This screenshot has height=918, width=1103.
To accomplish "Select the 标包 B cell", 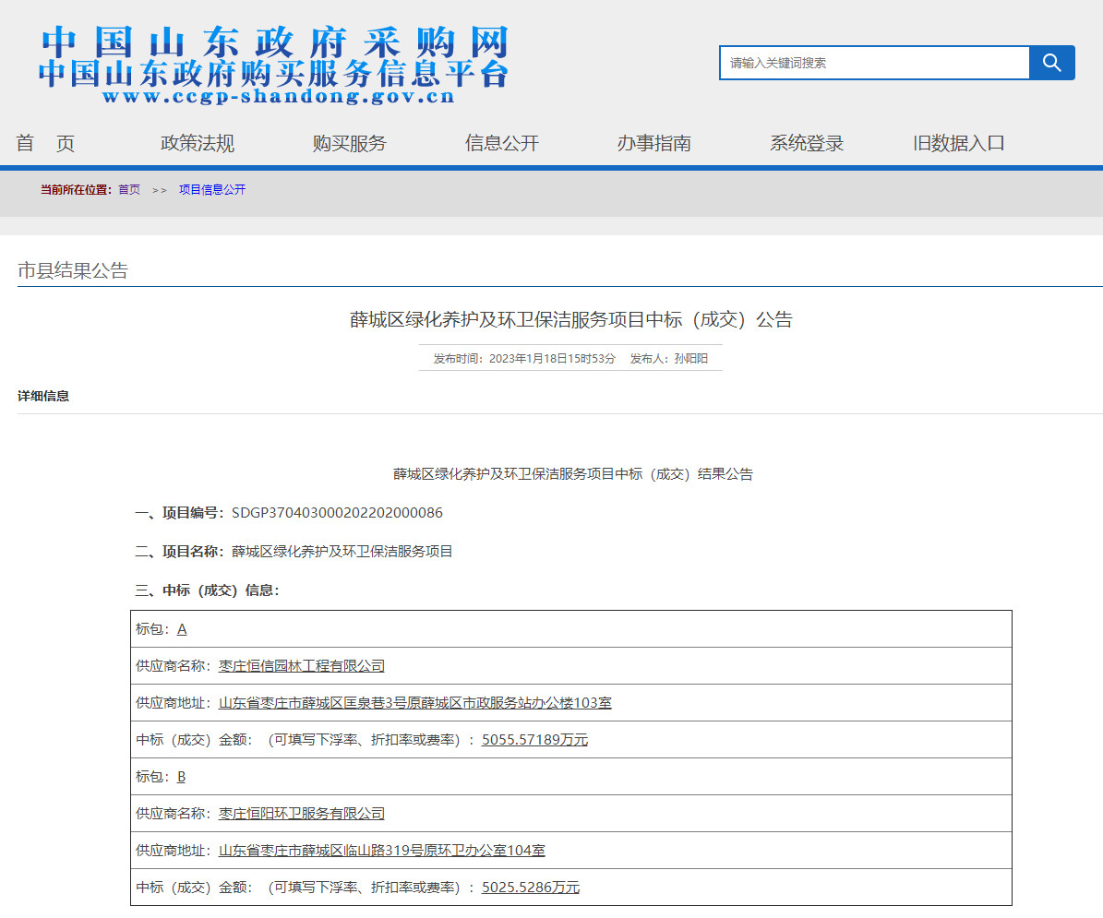I will click(571, 777).
